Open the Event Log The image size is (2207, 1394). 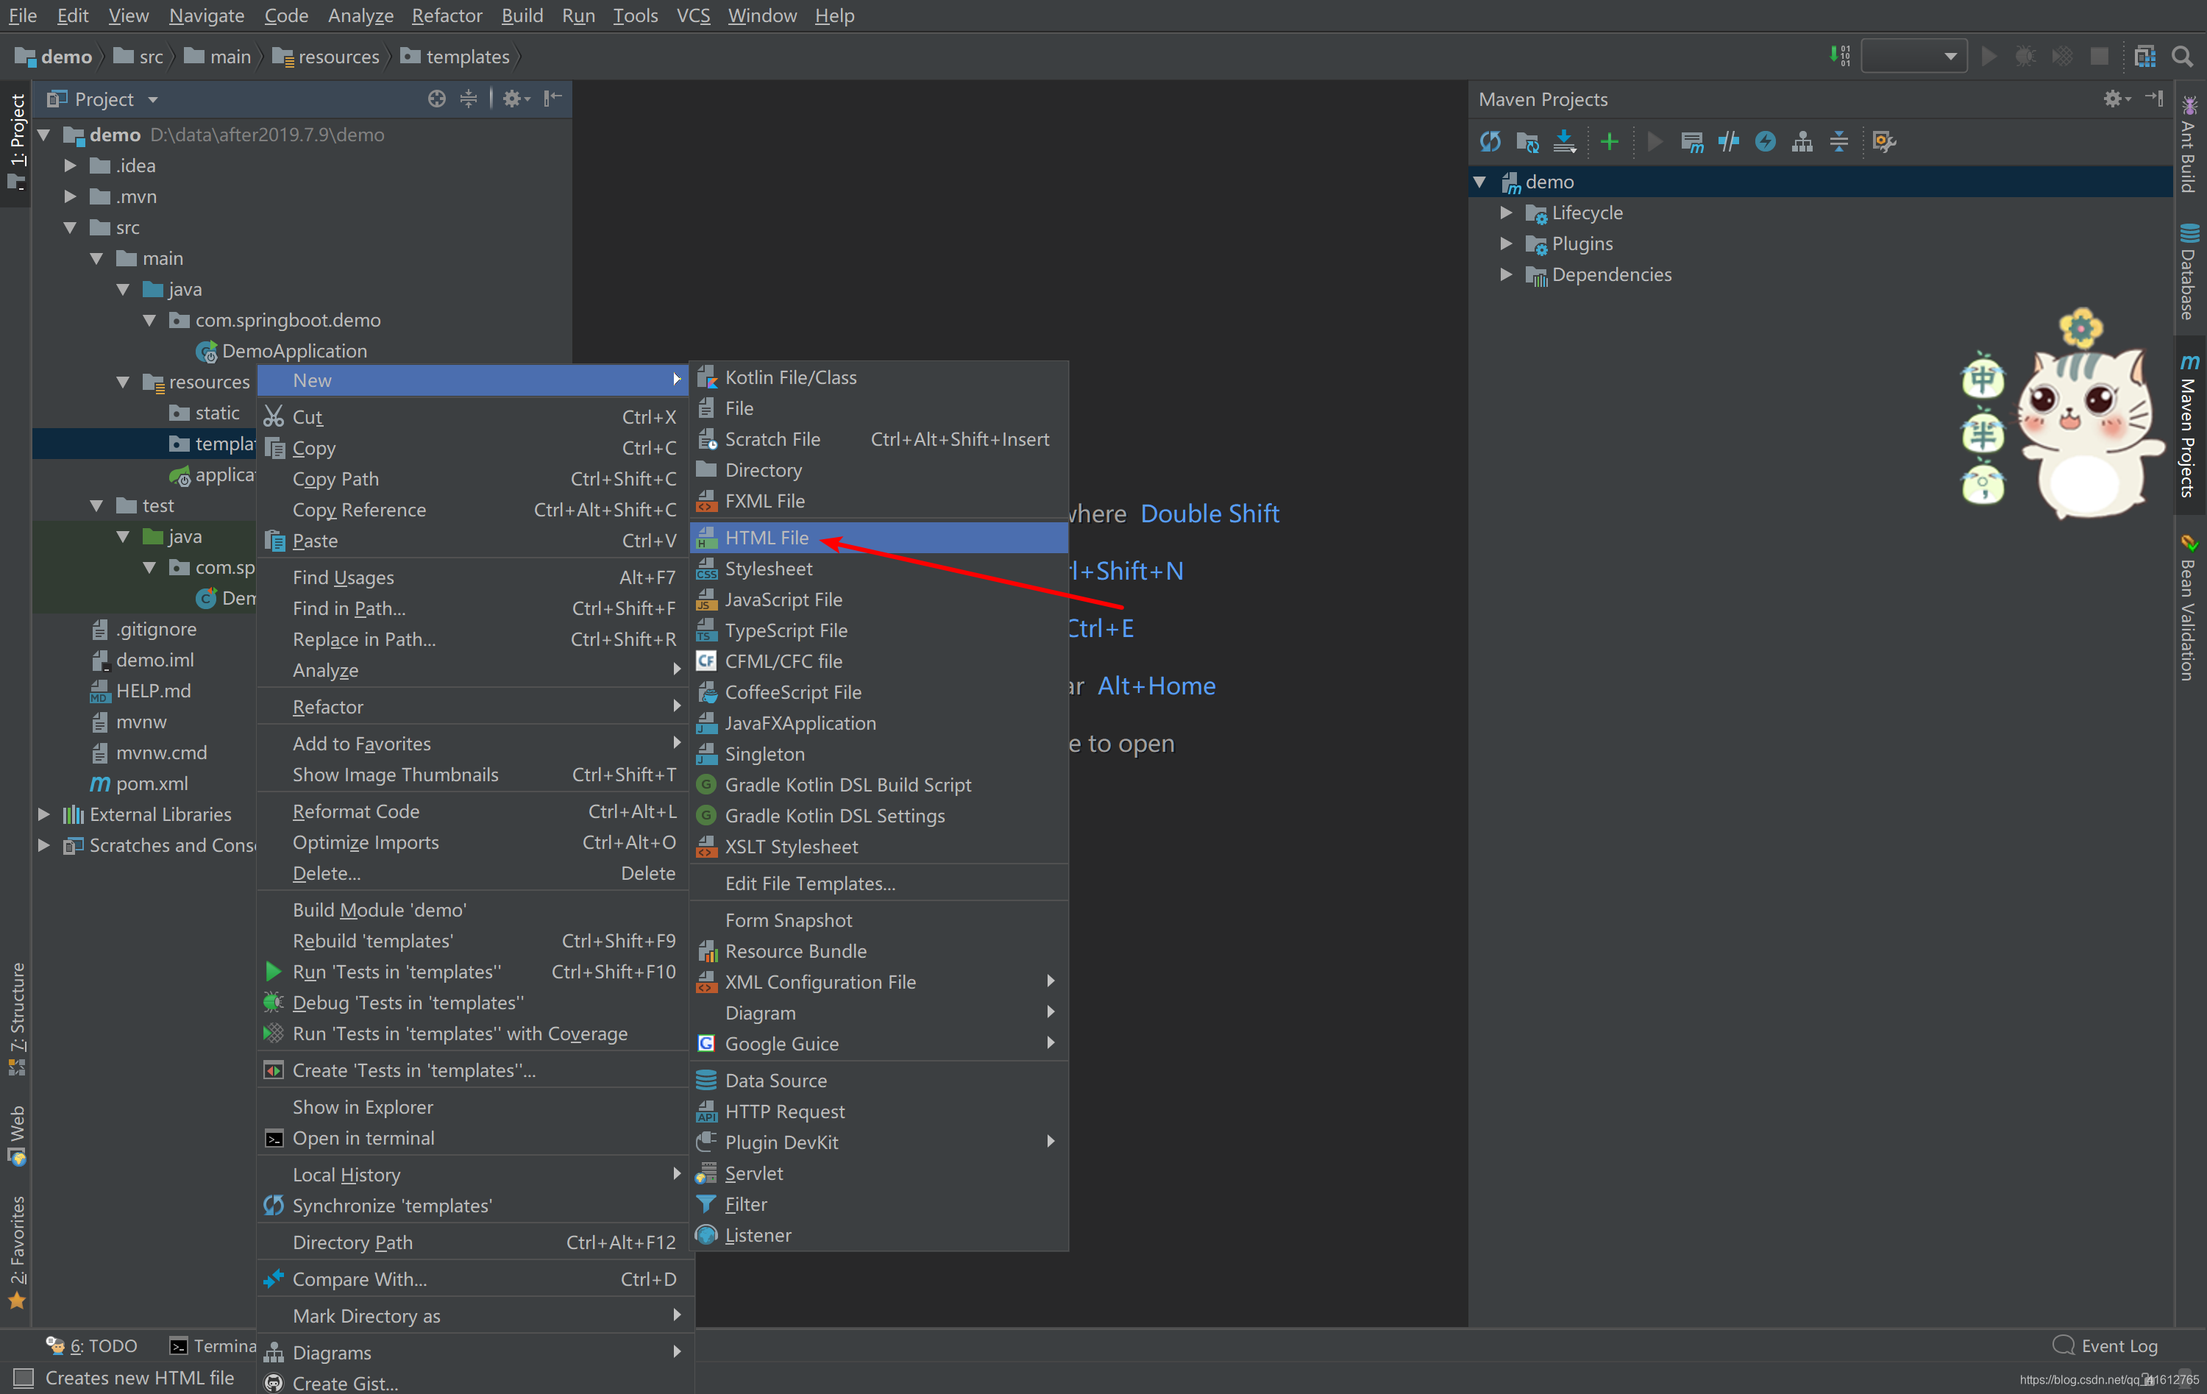click(x=2105, y=1345)
